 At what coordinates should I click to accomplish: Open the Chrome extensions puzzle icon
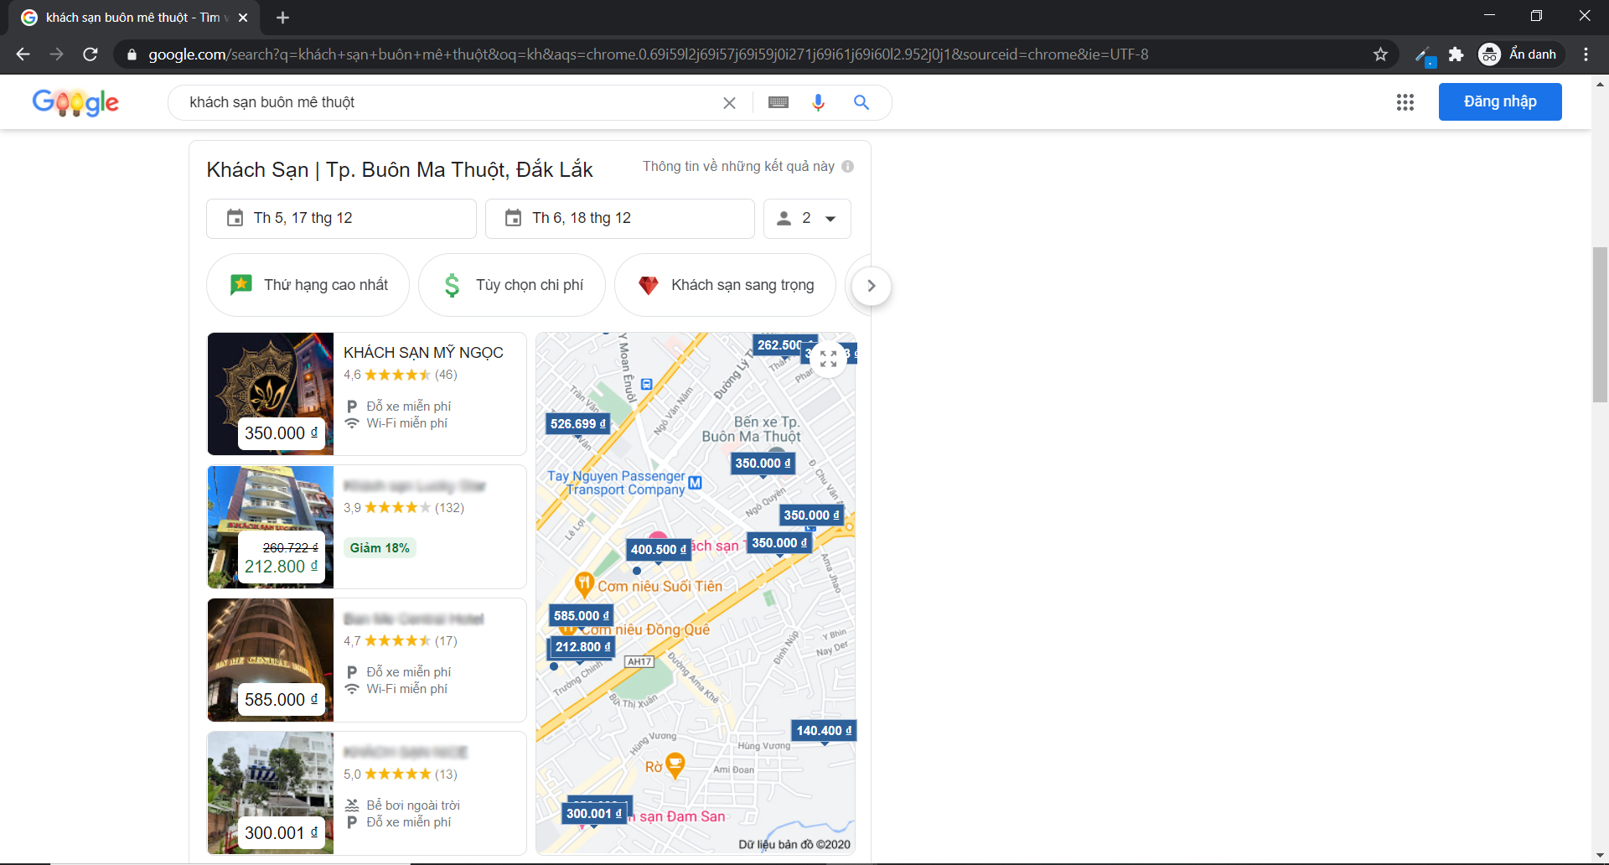point(1456,54)
